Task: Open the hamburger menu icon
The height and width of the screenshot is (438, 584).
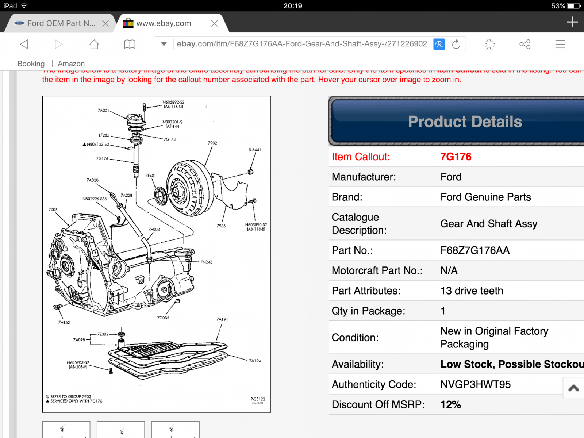Action: point(560,44)
